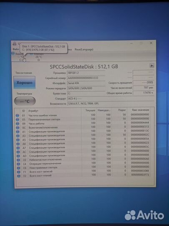Click the ACS-4 standard field
169x226 pixels.
pyautogui.click(x=111, y=99)
